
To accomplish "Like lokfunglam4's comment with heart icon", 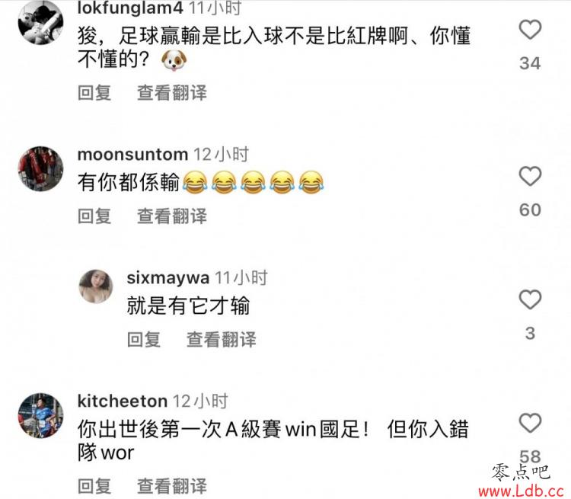I will coord(530,30).
